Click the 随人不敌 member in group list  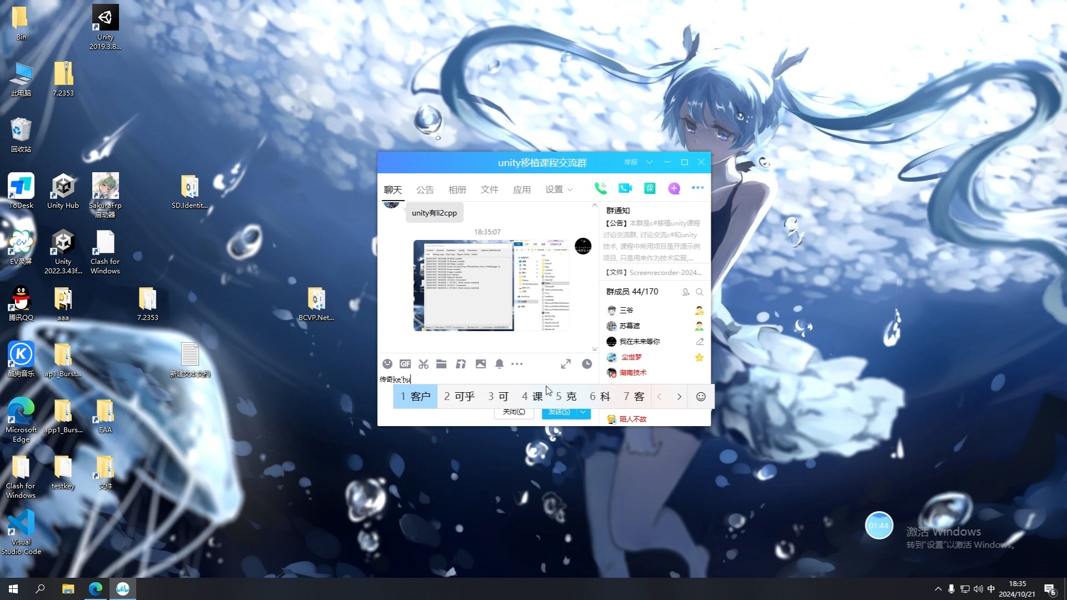coord(632,419)
